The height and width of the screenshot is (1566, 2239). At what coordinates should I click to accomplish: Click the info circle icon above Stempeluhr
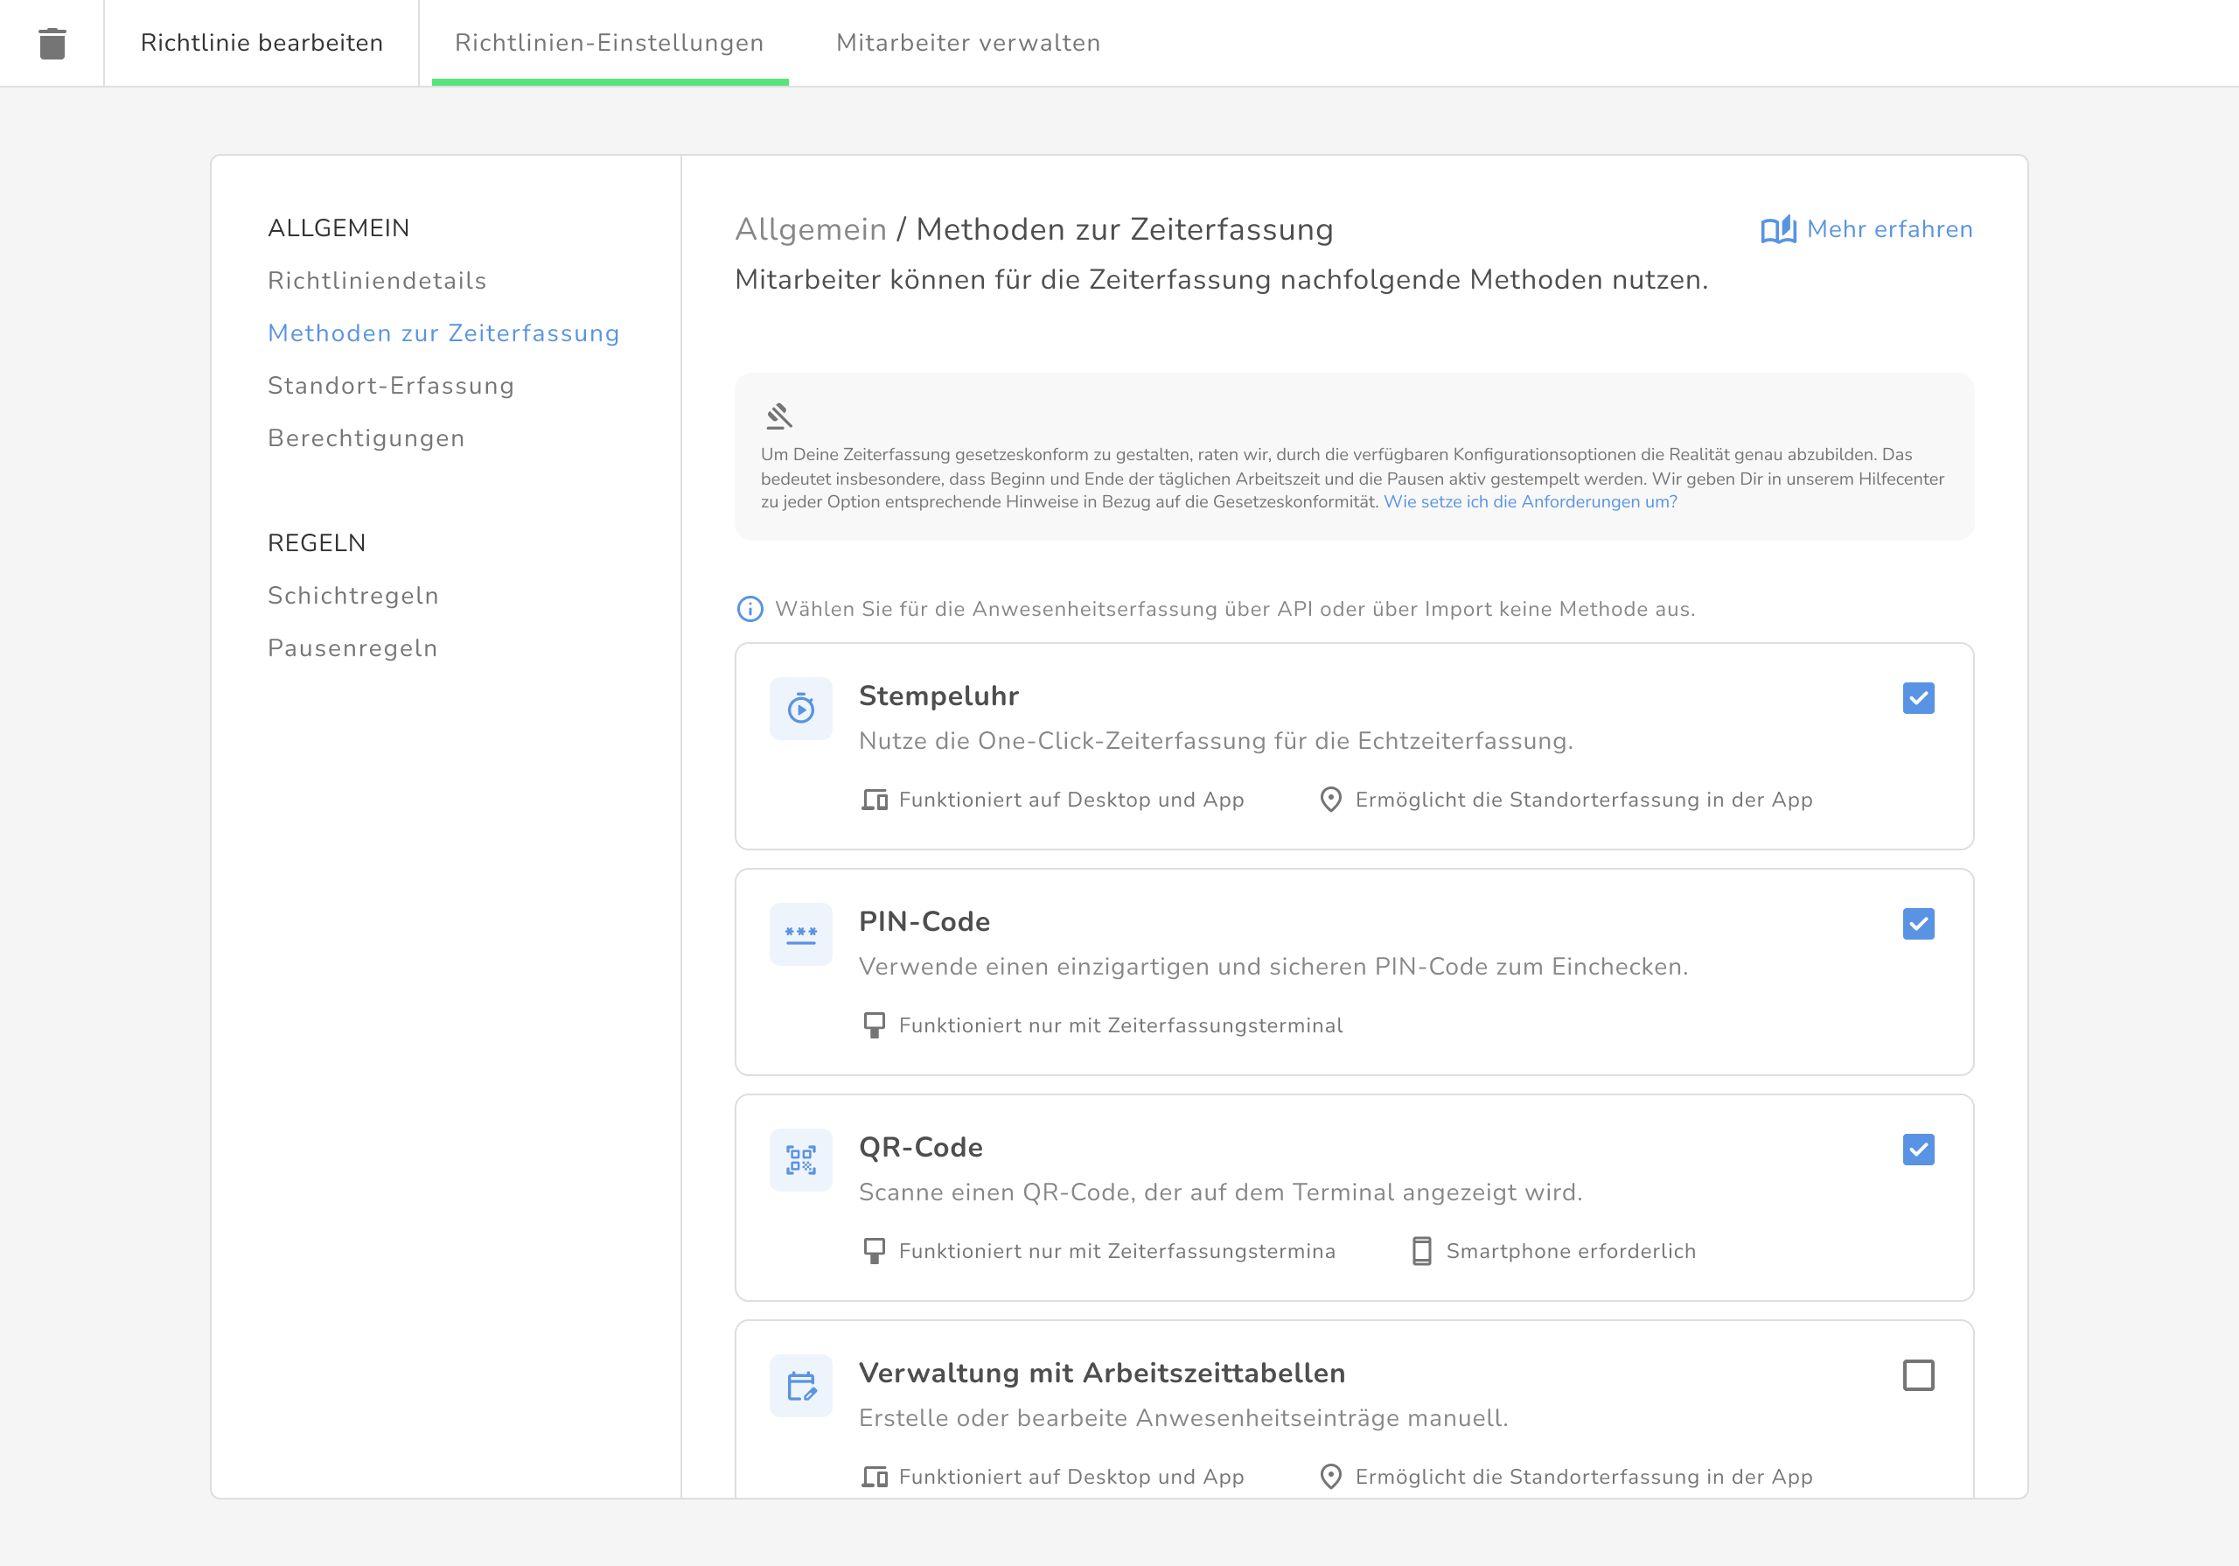[x=749, y=609]
